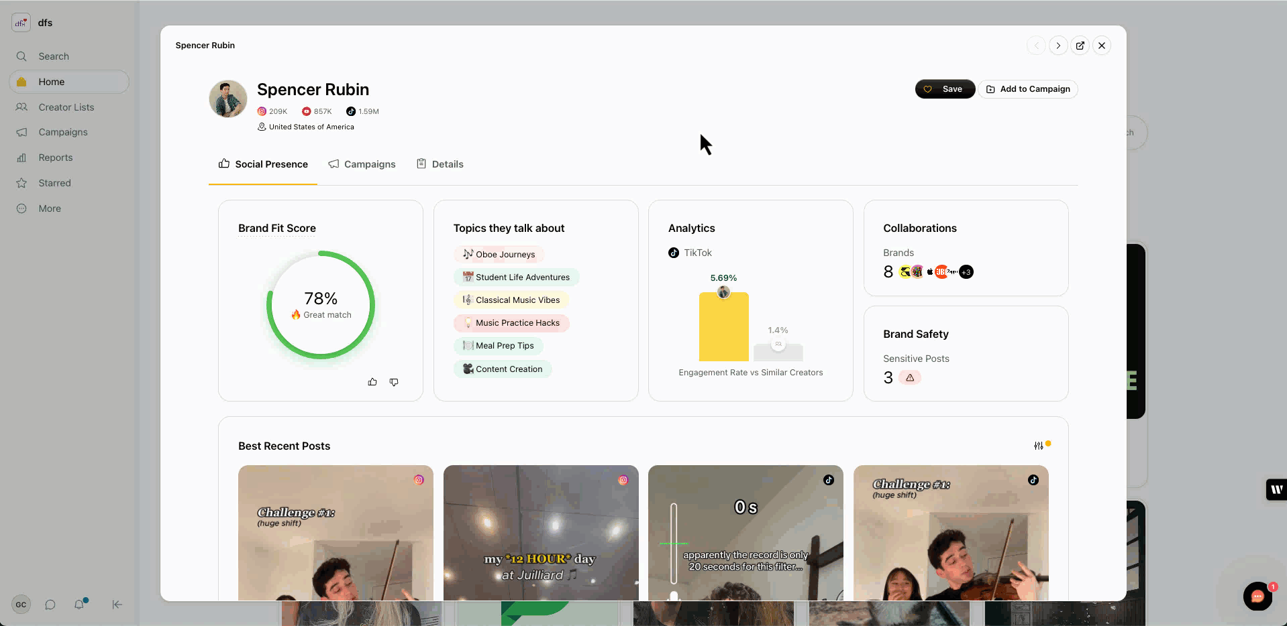Select Music Practice Hacks topic tag
The width and height of the screenshot is (1287, 626).
tap(511, 323)
